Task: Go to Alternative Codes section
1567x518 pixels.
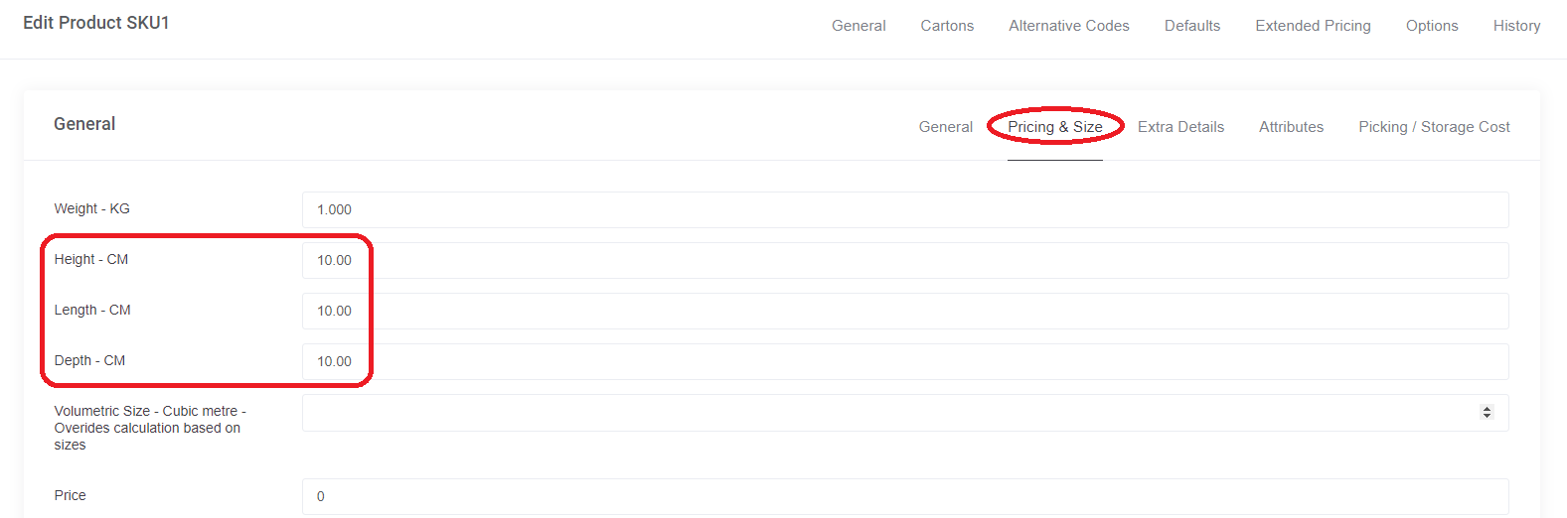Action: coord(1068,26)
